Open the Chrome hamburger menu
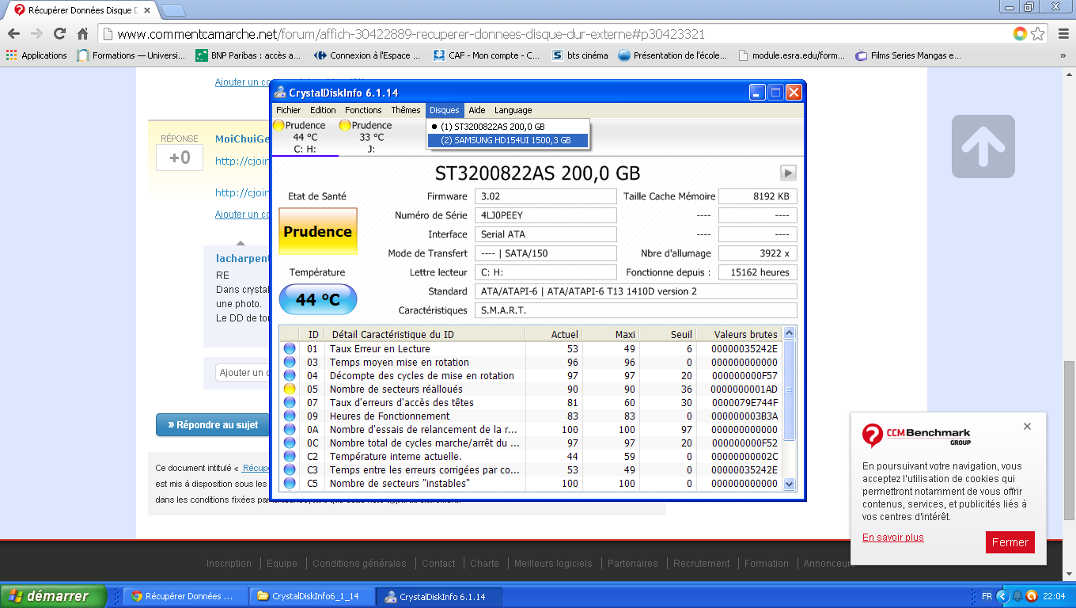1076x608 pixels. (x=1062, y=34)
